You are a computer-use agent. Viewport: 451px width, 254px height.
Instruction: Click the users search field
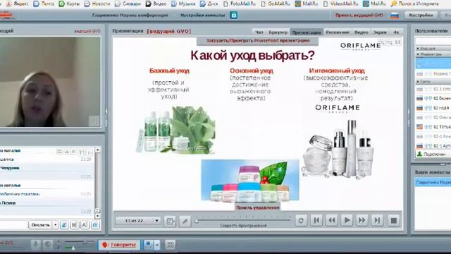pos(433,41)
